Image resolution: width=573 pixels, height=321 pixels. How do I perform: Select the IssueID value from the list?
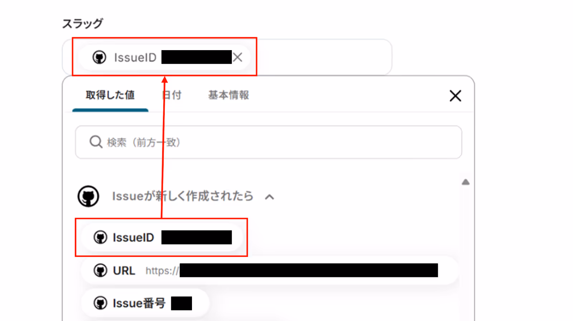pos(162,237)
